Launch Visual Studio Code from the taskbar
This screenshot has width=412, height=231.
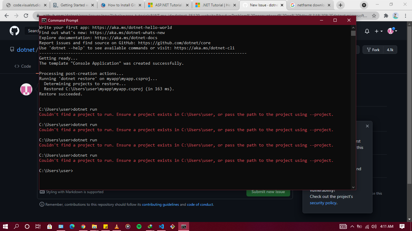(161, 227)
